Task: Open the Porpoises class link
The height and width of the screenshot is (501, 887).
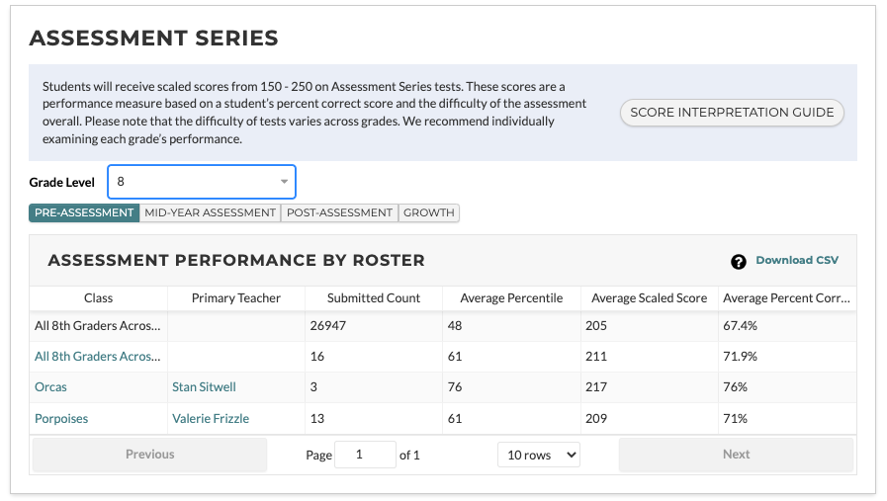Action: [x=61, y=419]
